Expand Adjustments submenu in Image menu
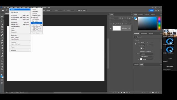Image resolution: width=177 pixels, height=100 pixels. coord(20,13)
